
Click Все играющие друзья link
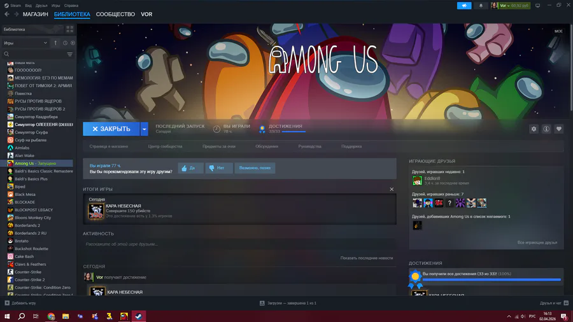click(537, 242)
